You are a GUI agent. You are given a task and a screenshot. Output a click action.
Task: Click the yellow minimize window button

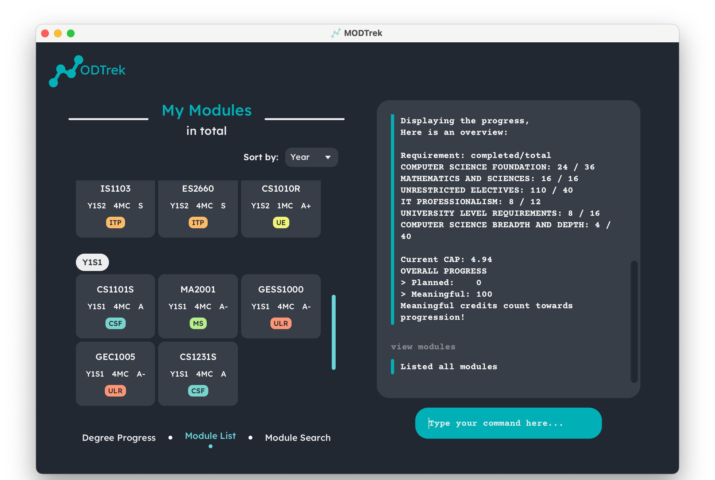coord(58,33)
